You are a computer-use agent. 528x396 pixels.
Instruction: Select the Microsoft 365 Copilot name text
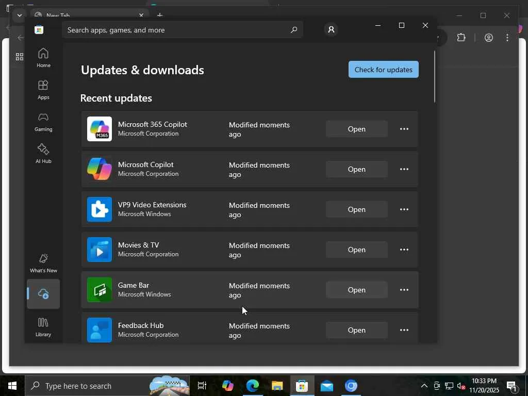click(153, 124)
